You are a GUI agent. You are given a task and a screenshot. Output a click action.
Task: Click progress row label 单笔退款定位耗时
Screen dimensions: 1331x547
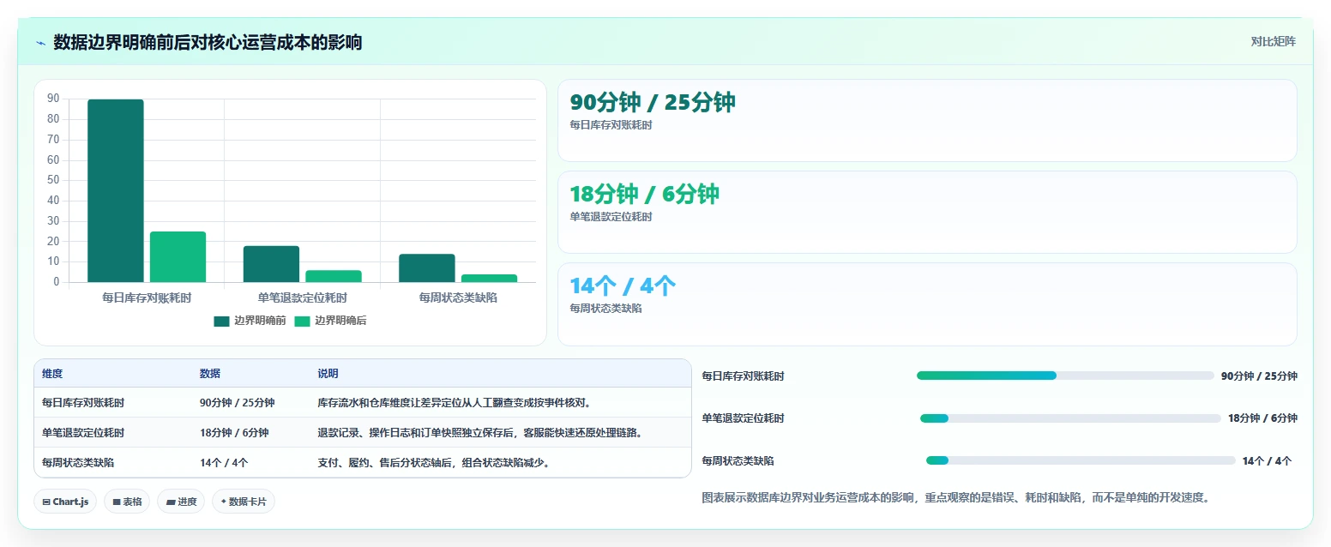743,418
